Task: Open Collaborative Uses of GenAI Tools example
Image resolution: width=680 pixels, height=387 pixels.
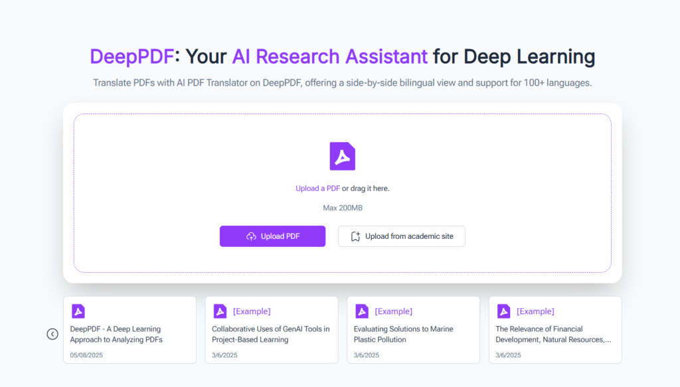Action: 272,330
